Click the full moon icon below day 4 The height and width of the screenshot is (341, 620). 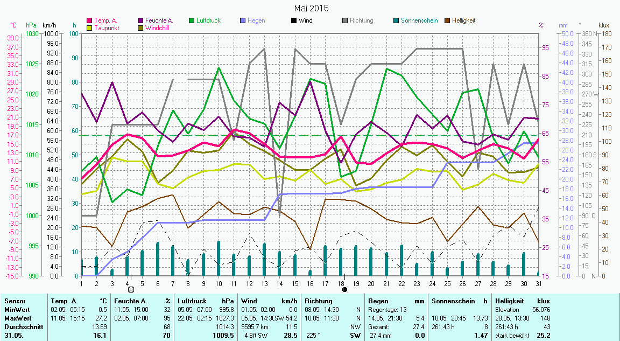[131, 289]
